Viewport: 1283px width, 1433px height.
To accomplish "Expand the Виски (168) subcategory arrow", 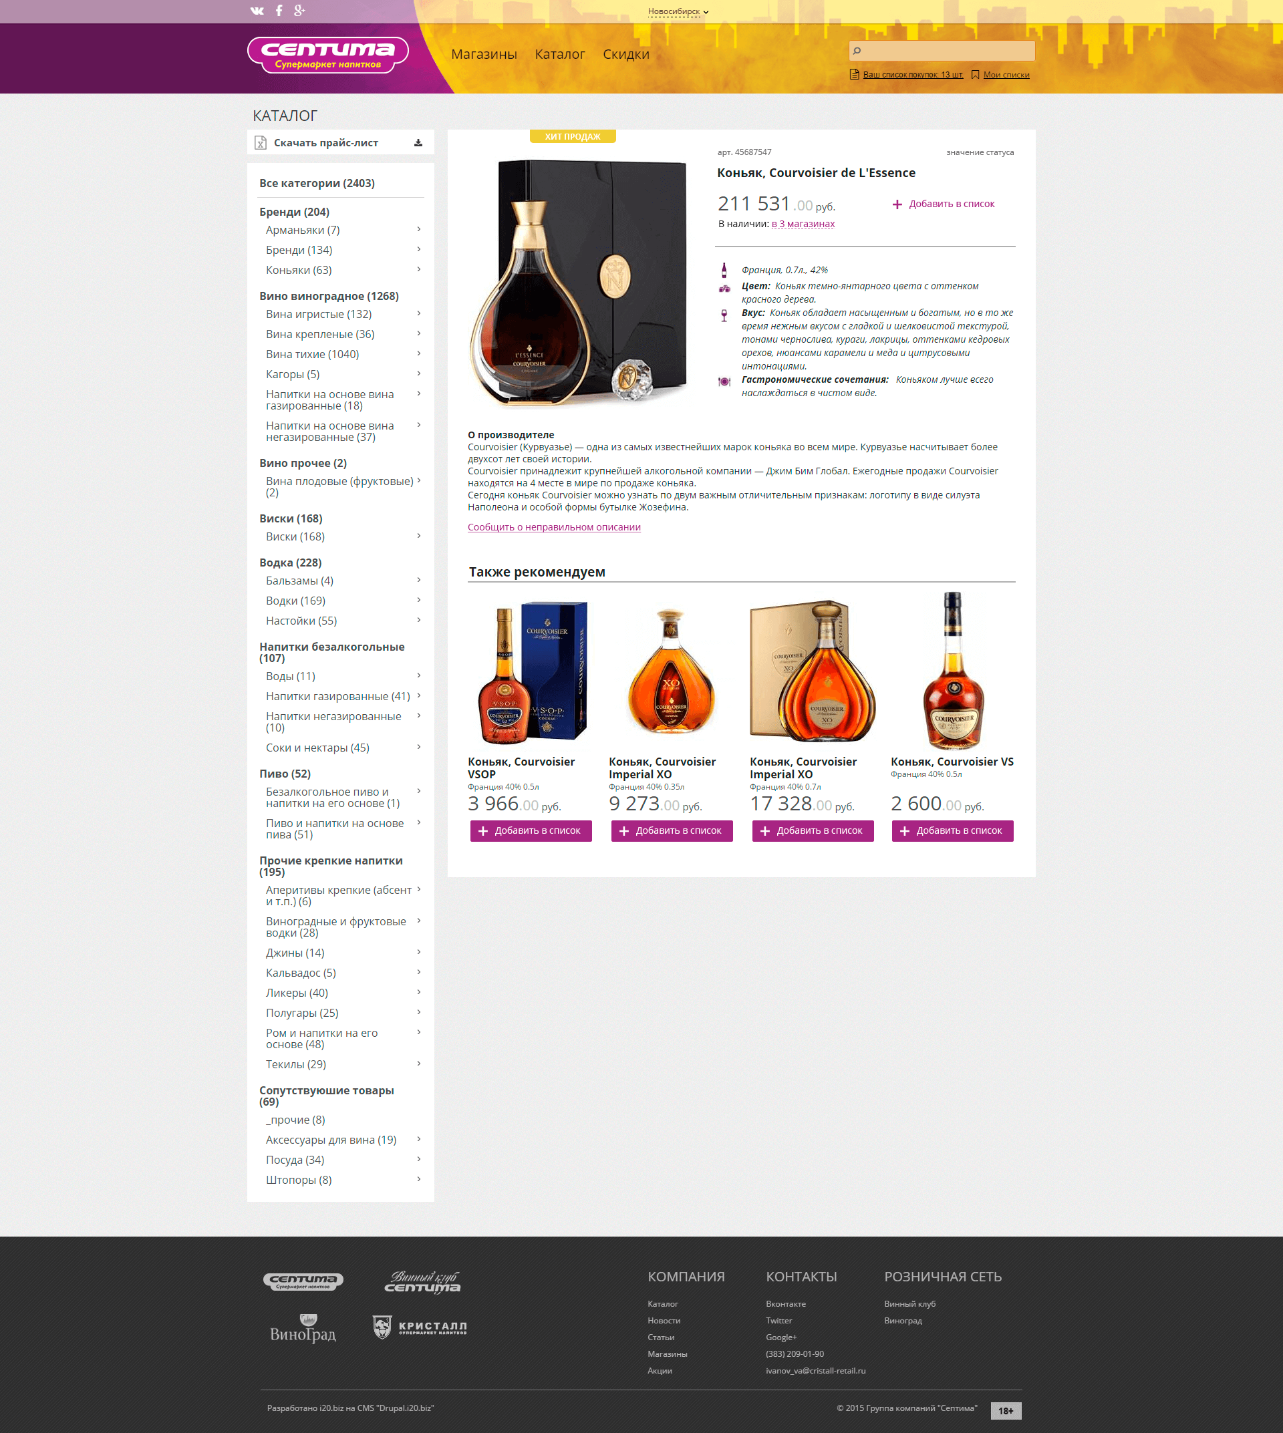I will (x=419, y=536).
